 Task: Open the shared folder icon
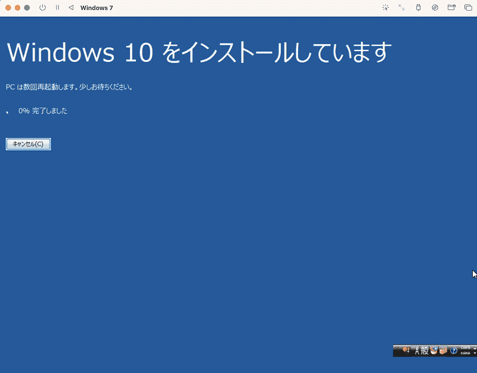click(x=451, y=8)
